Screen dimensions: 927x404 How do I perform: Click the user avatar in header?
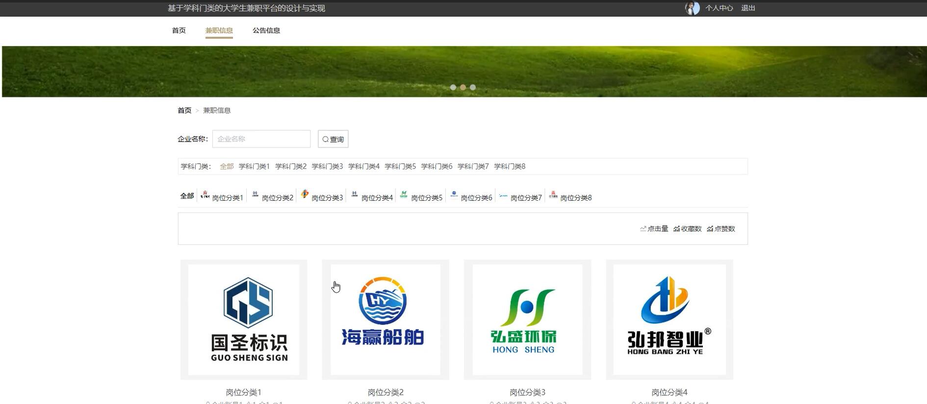click(x=692, y=8)
